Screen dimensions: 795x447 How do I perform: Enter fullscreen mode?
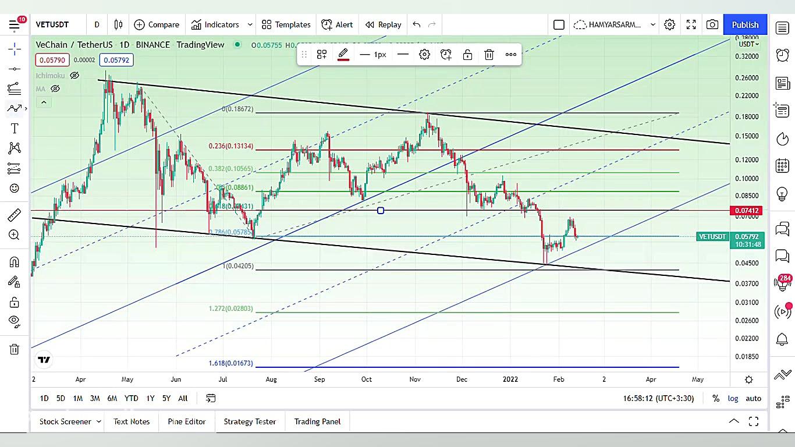[691, 24]
